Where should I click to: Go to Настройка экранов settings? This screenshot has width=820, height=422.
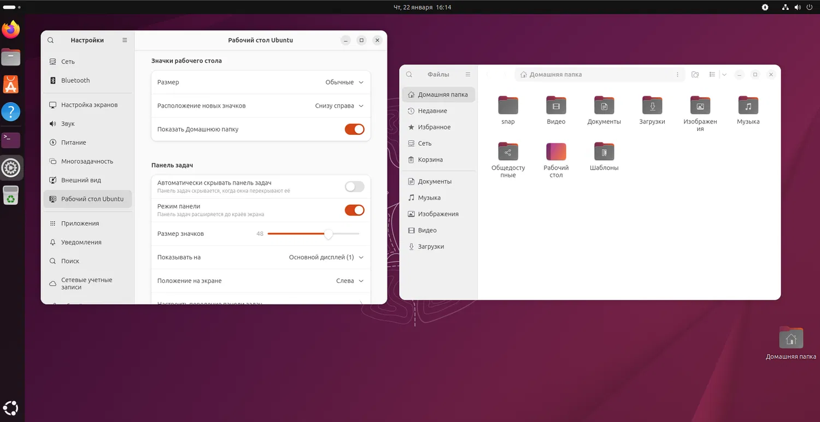[x=87, y=105]
